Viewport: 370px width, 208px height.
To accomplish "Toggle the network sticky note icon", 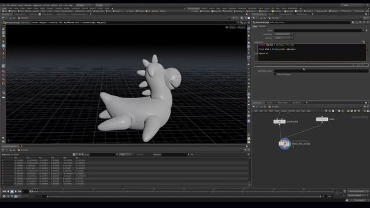I will tap(352, 111).
